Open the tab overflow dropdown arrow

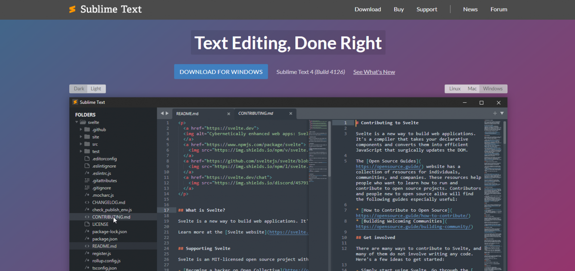(x=502, y=113)
